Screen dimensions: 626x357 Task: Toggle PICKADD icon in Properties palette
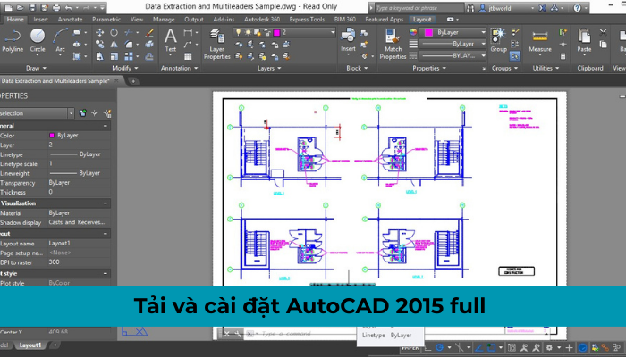point(82,113)
